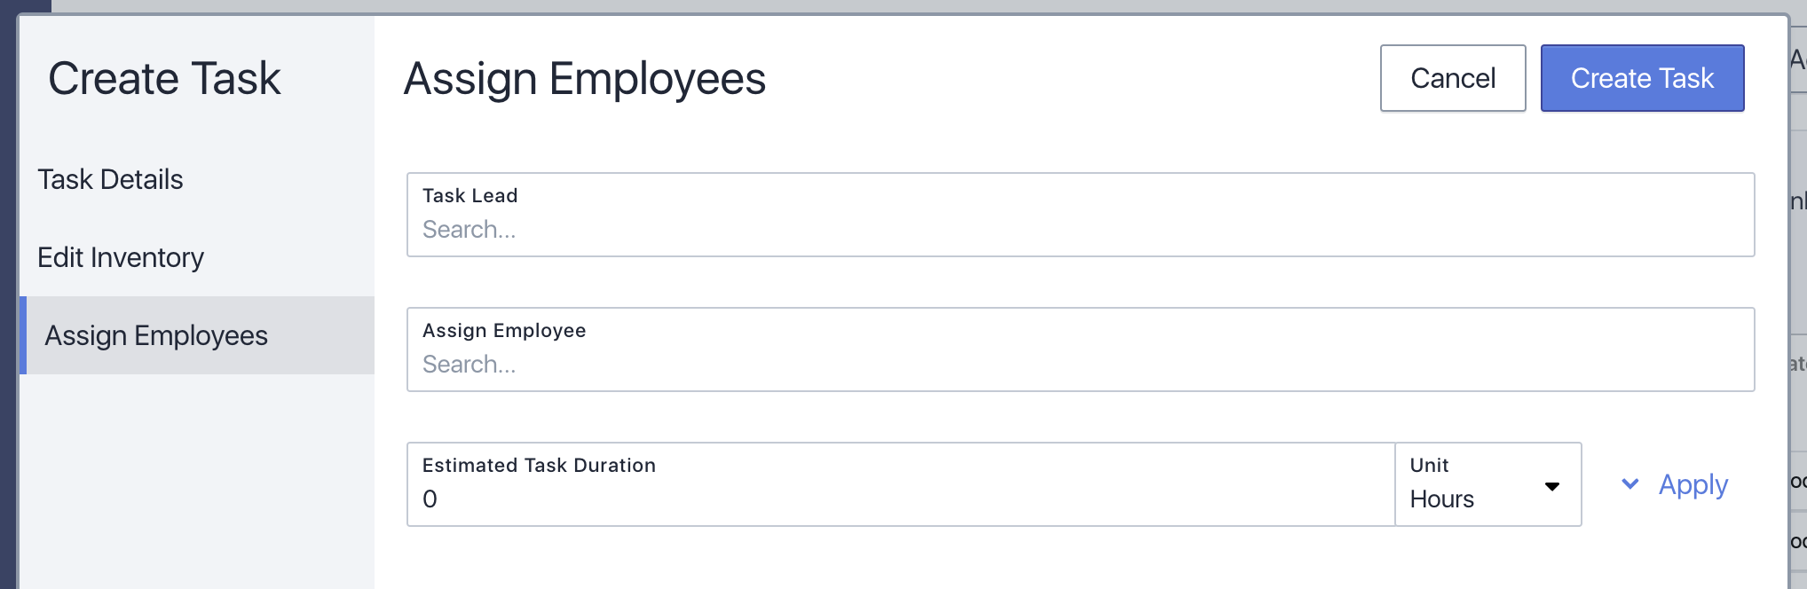Click the Cancel button
This screenshot has width=1807, height=589.
coord(1453,78)
